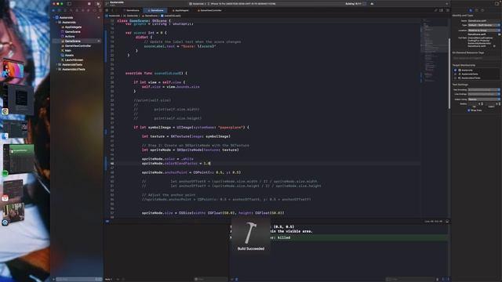502x282 pixels.
Task: Toggle code review icon in editor bar
Action: 436,10
